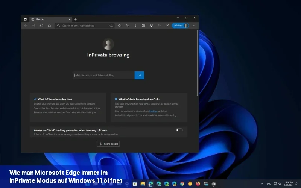
Task: Open Google Chrome from the taskbar
Action: [182, 184]
